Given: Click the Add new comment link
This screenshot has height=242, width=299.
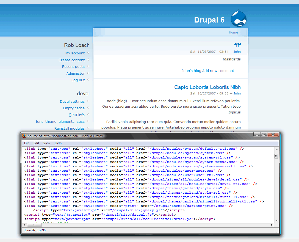Looking at the screenshot, I should (x=218, y=71).
